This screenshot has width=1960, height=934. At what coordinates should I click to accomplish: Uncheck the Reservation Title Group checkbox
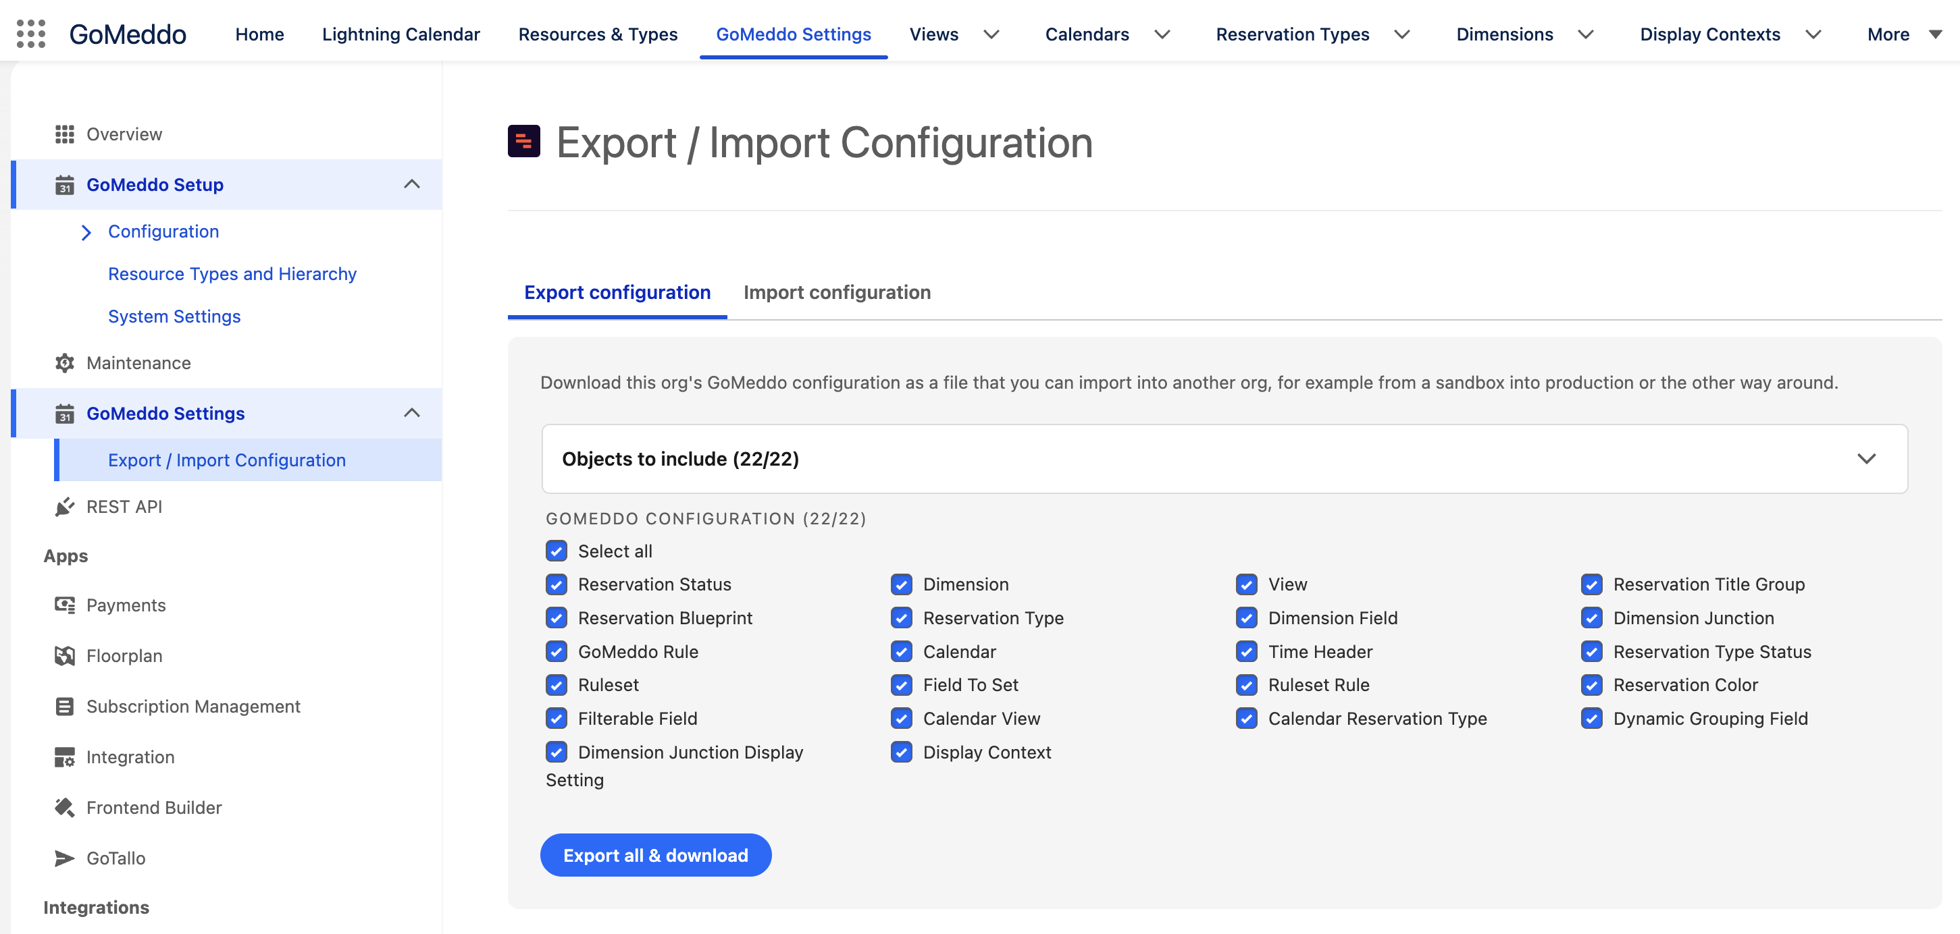(1592, 584)
